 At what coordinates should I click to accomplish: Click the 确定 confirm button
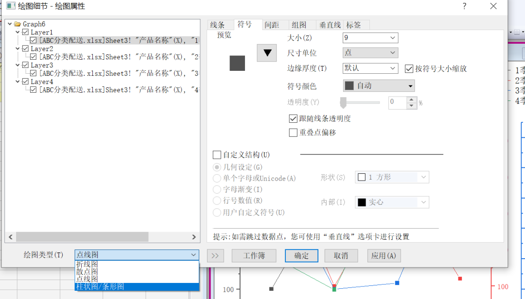tap(301, 255)
